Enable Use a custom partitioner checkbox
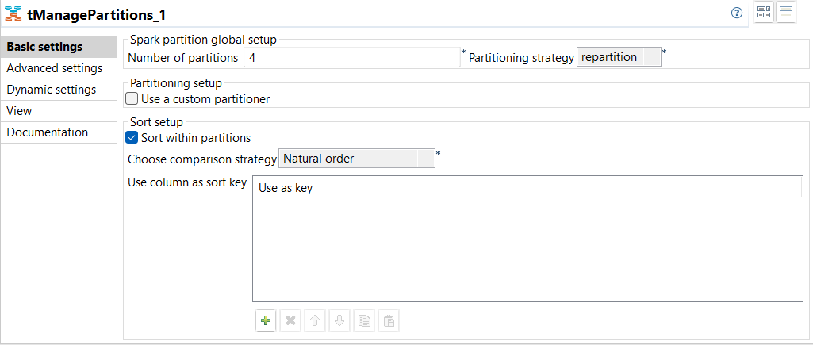The image size is (813, 345). pos(132,99)
